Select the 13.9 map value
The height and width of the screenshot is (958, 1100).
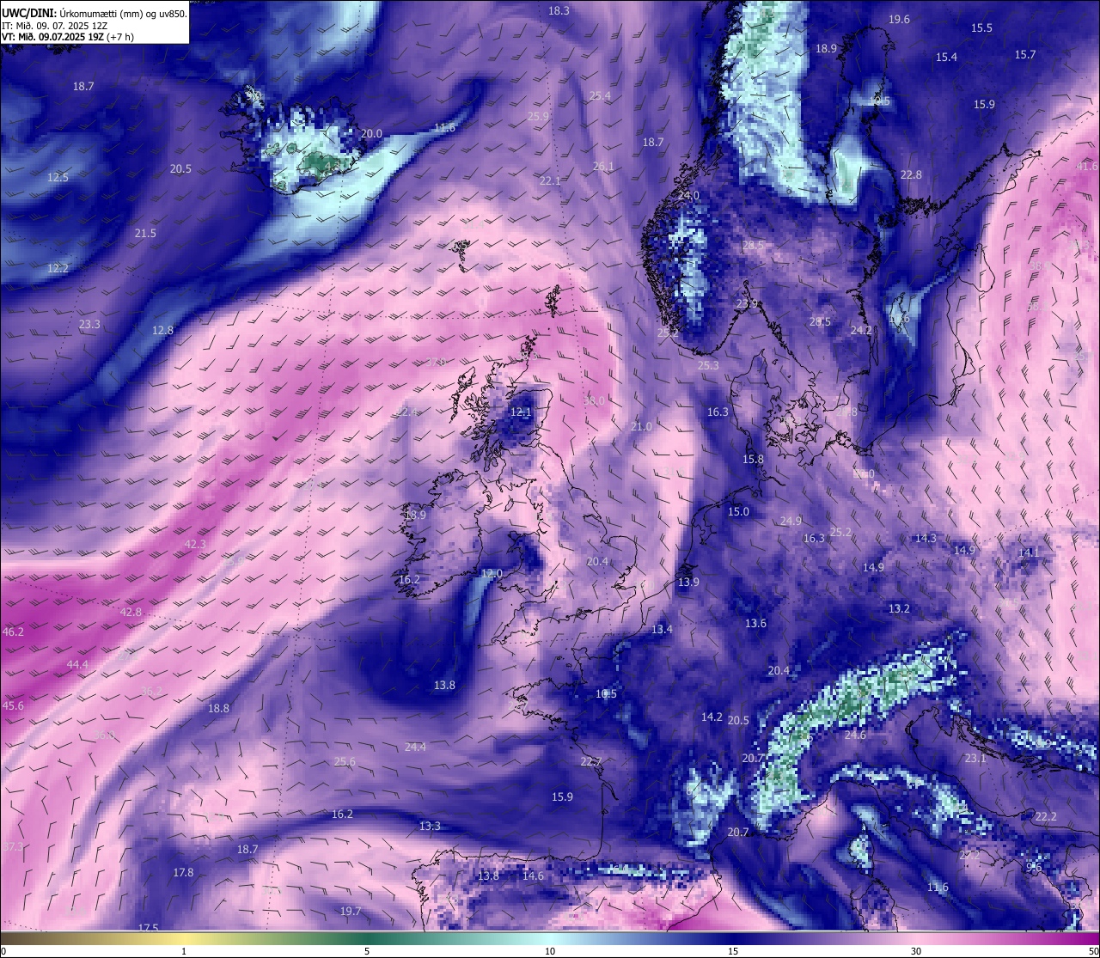point(688,582)
